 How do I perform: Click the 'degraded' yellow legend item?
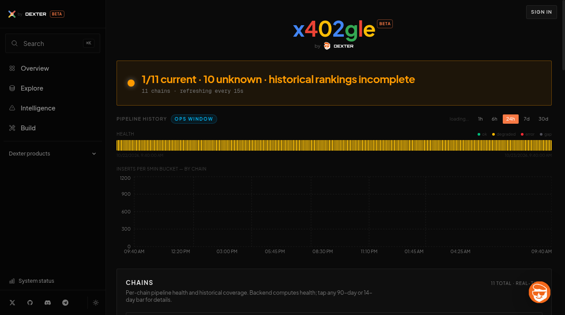pos(504,134)
